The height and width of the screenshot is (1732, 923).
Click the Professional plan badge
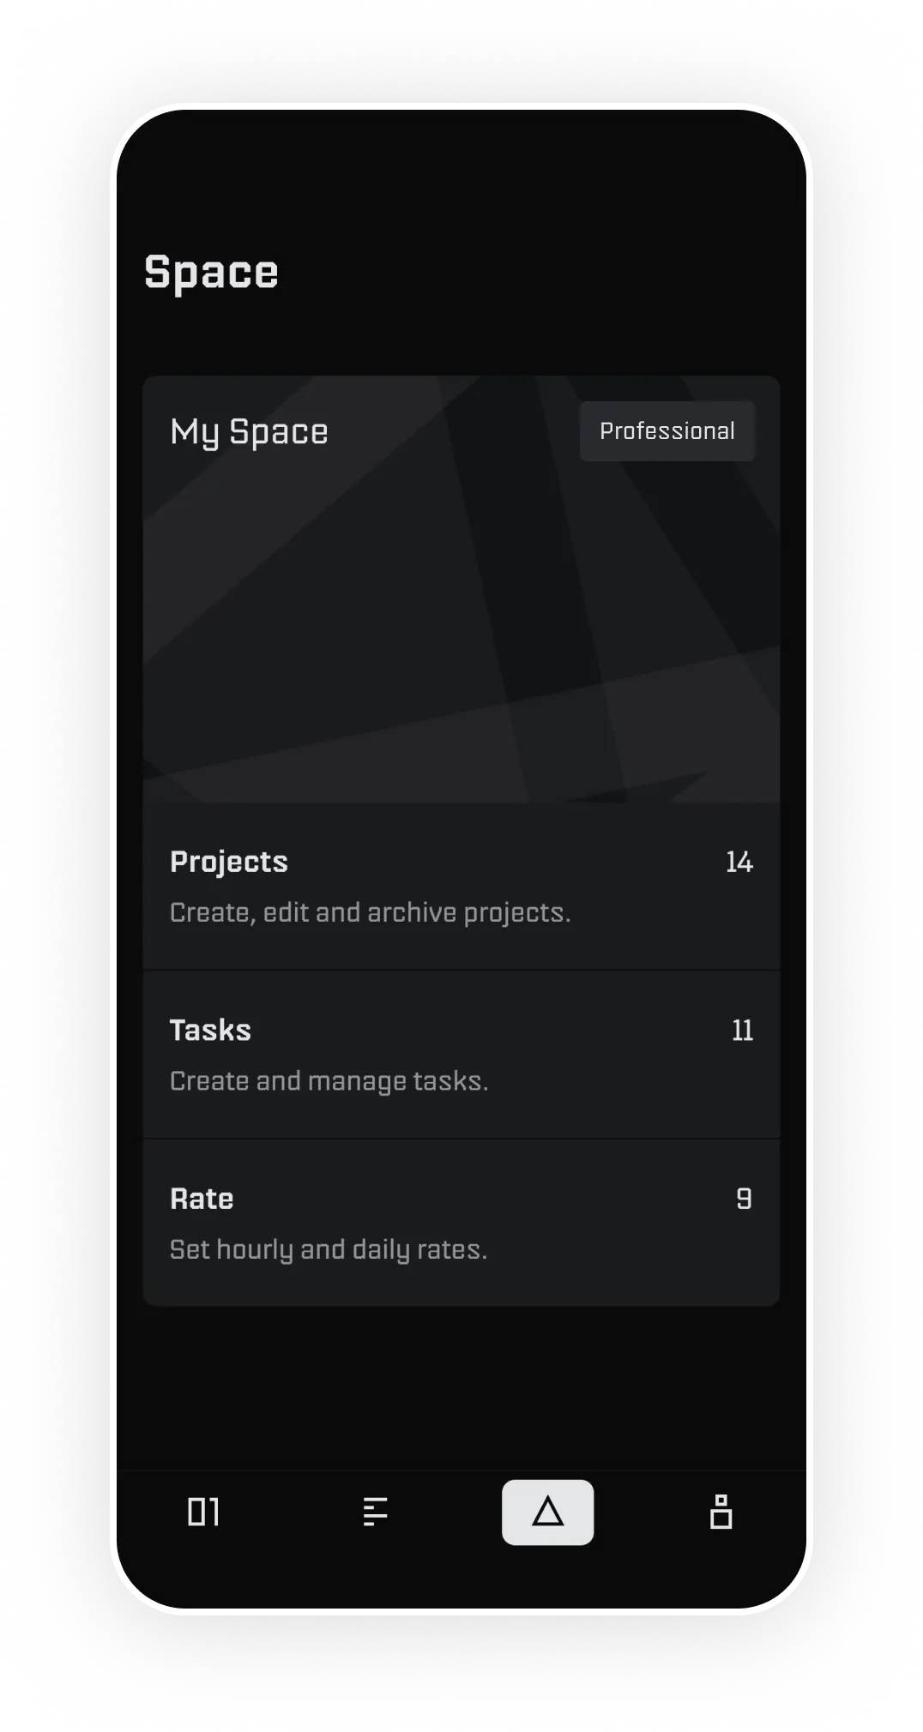tap(667, 431)
